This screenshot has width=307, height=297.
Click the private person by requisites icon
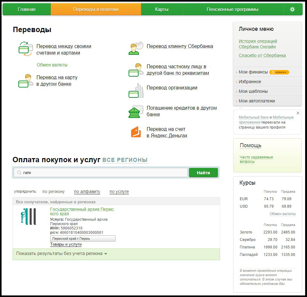pyautogui.click(x=136, y=70)
